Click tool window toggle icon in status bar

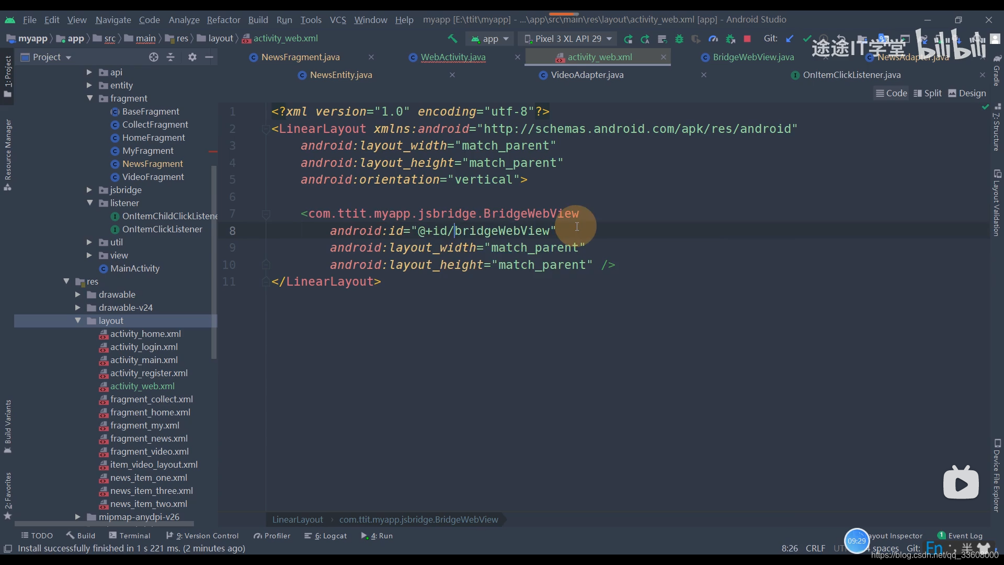click(x=8, y=548)
